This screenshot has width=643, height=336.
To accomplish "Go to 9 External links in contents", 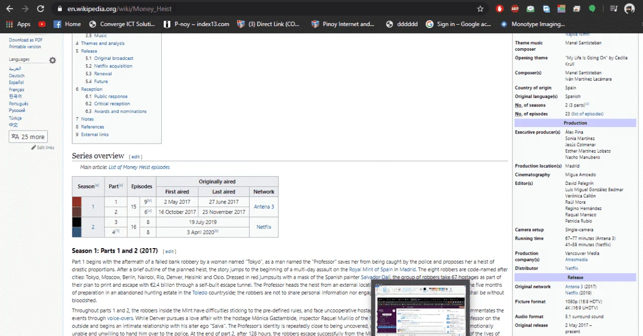I will pyautogui.click(x=92, y=135).
